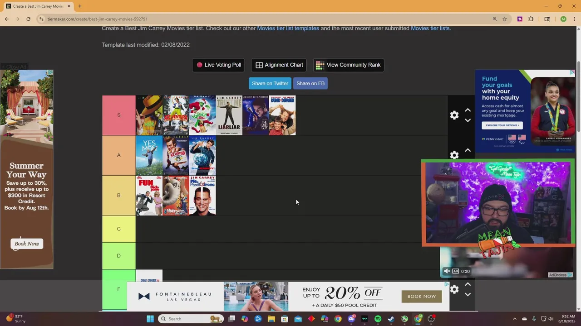The width and height of the screenshot is (581, 326).
Task: Open recent Movies tier lists link
Action: pyautogui.click(x=430, y=28)
